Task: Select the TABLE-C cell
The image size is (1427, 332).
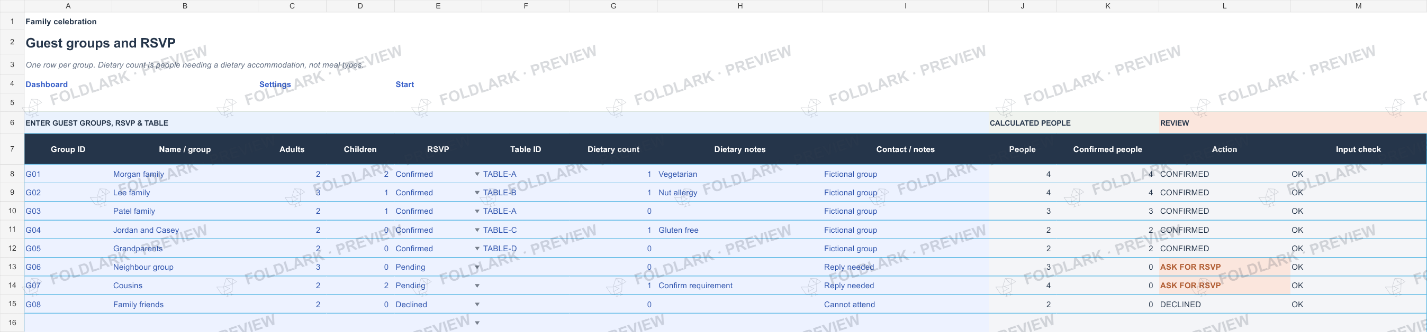Action: (526, 230)
